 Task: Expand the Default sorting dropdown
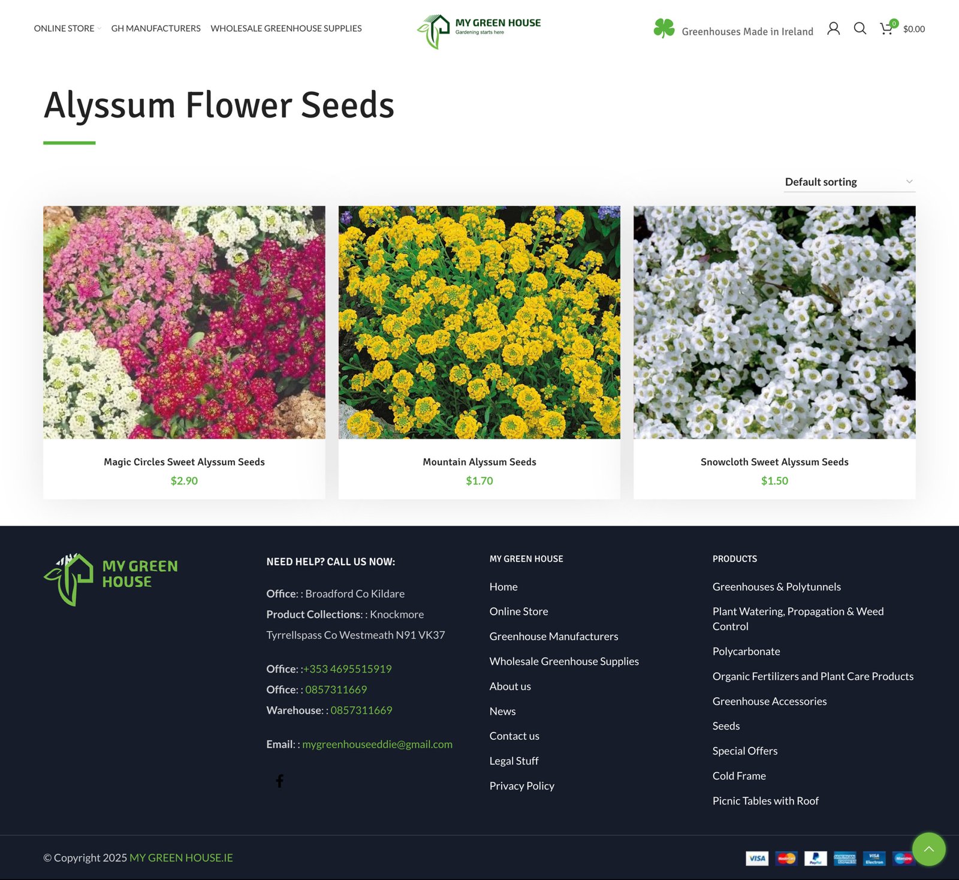point(849,182)
